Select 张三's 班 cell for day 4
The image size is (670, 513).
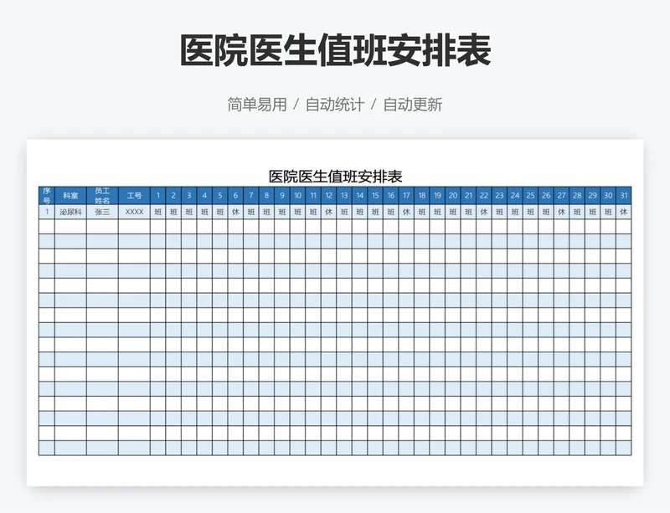click(204, 212)
